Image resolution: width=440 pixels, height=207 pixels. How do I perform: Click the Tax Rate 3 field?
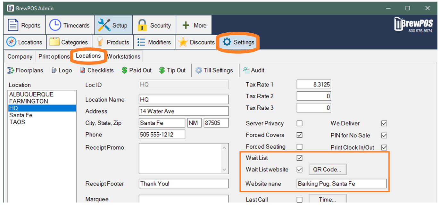click(314, 108)
